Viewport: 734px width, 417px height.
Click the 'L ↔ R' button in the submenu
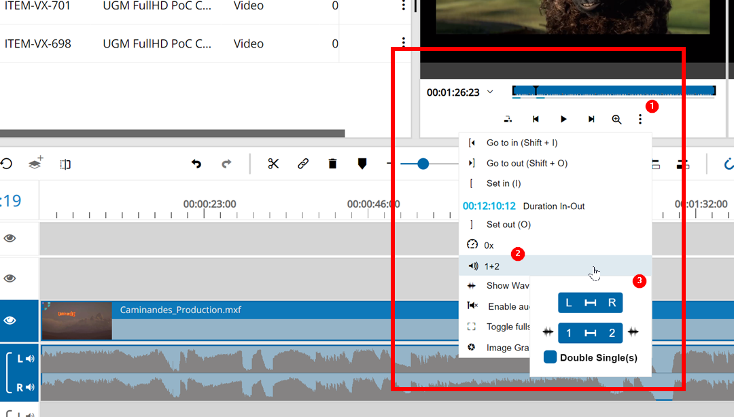(x=590, y=302)
